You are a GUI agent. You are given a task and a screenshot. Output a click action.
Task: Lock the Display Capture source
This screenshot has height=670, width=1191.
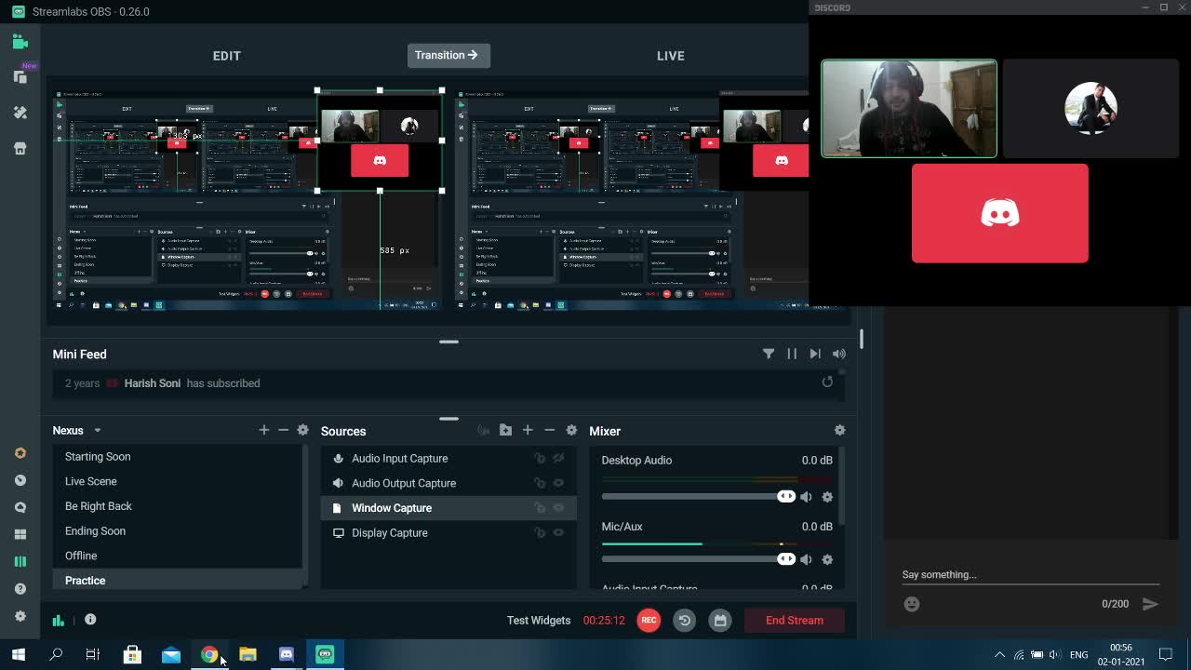point(539,532)
